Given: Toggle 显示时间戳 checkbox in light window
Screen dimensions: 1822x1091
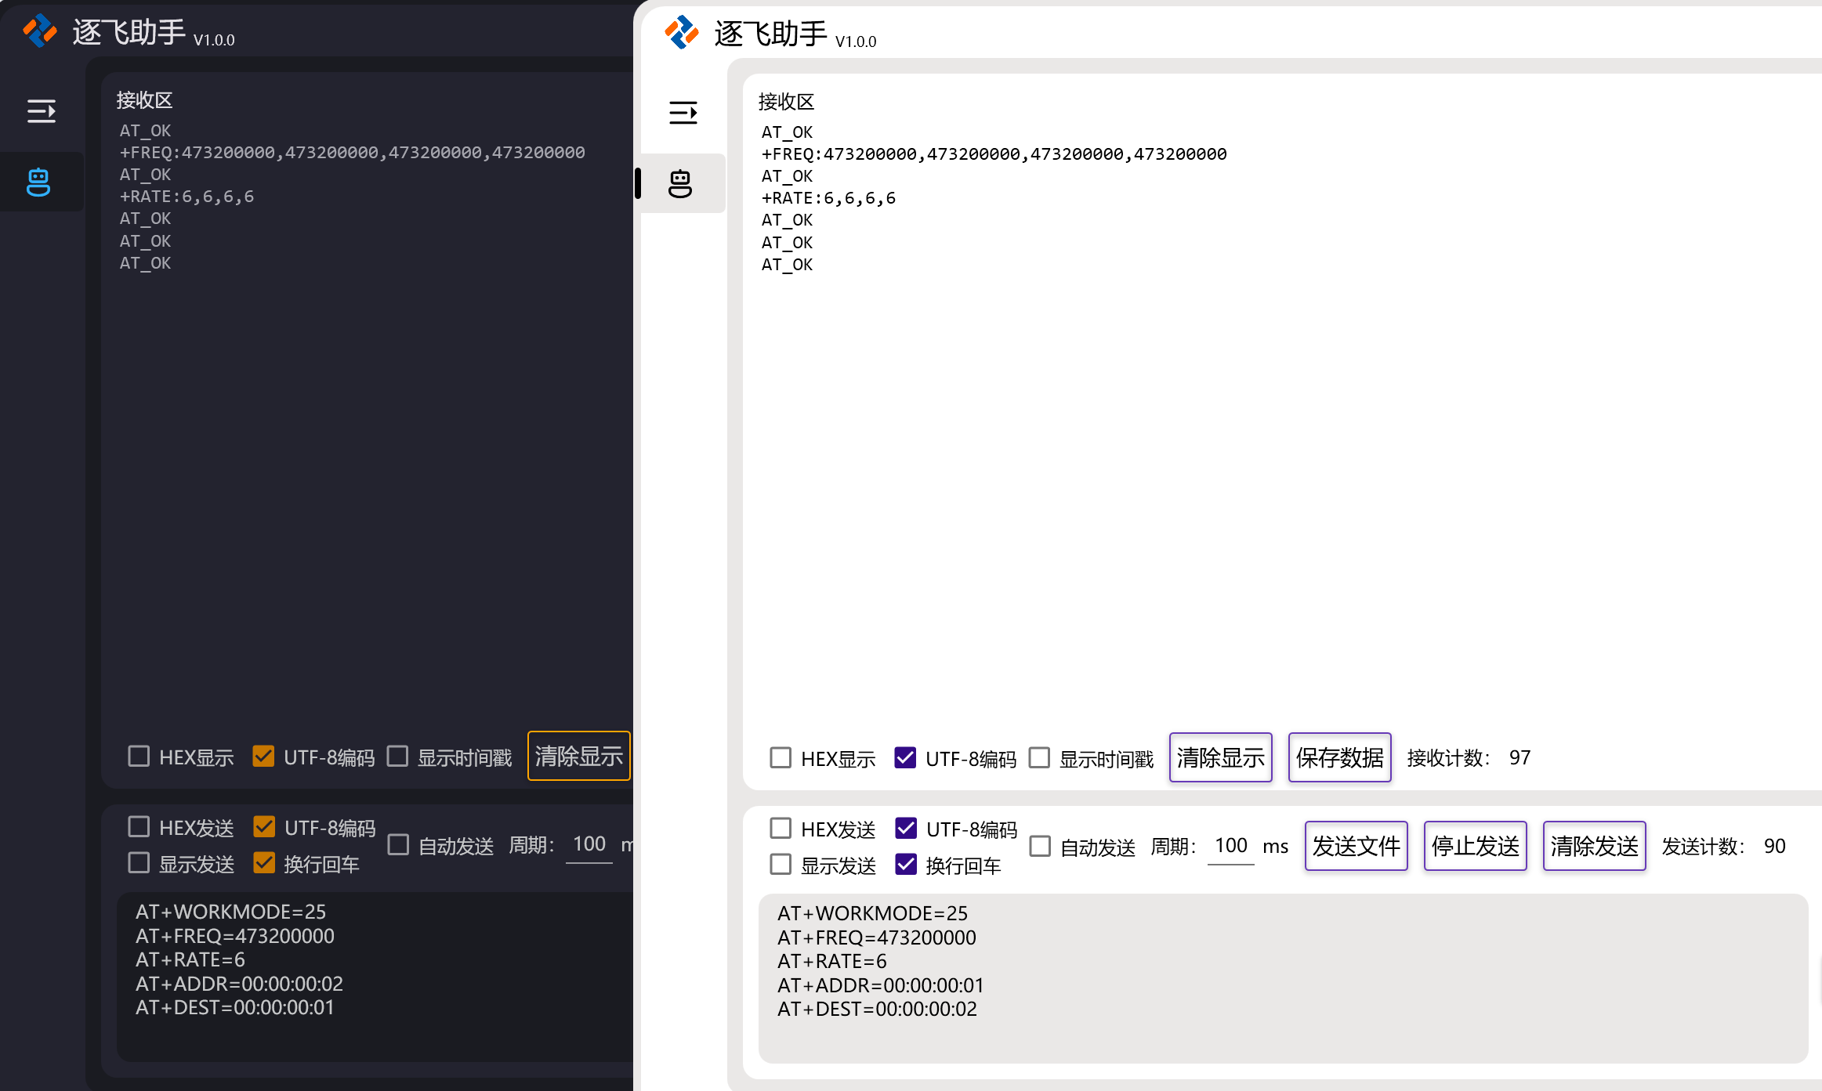Looking at the screenshot, I should 1039,757.
